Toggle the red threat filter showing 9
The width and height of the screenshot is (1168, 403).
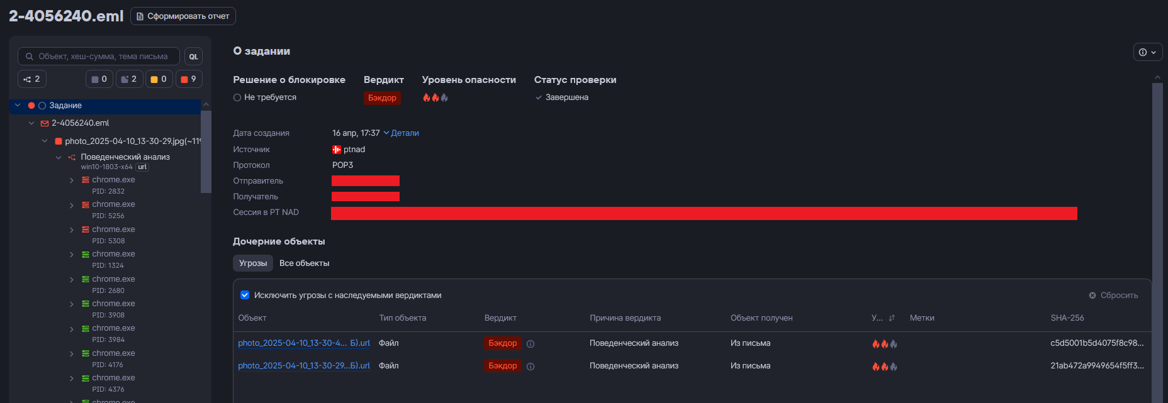189,79
